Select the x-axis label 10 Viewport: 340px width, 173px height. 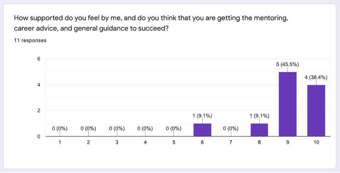(316, 142)
